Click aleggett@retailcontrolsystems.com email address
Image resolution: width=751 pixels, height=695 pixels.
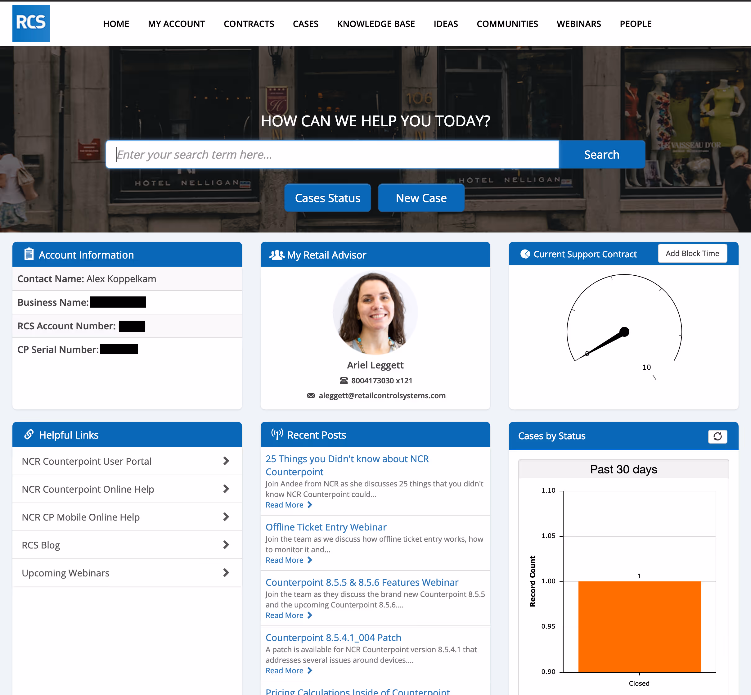(382, 395)
